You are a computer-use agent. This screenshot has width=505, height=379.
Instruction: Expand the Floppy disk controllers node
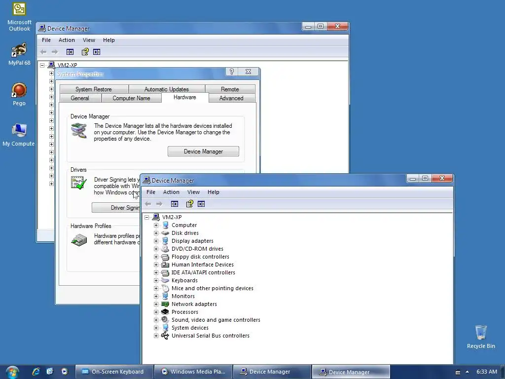tap(156, 257)
